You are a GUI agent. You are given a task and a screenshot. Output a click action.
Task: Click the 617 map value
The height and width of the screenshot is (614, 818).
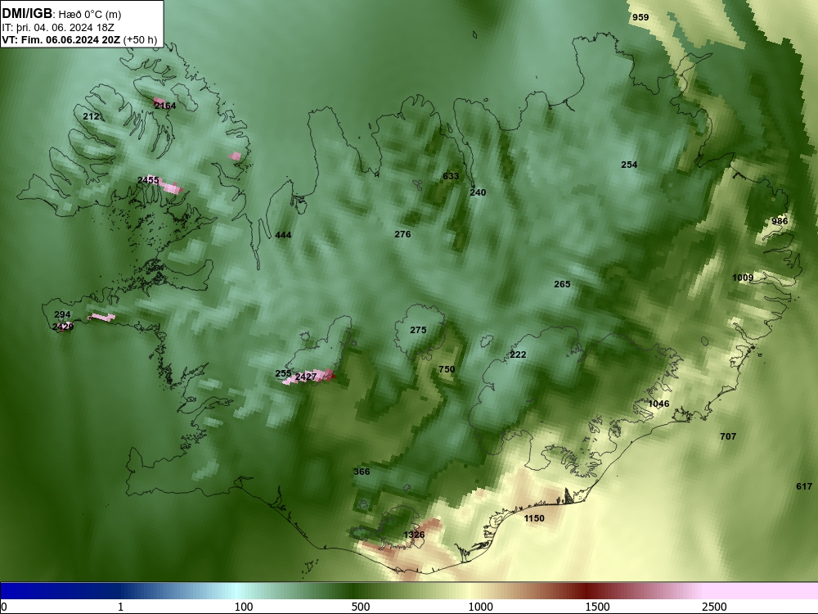coord(804,486)
